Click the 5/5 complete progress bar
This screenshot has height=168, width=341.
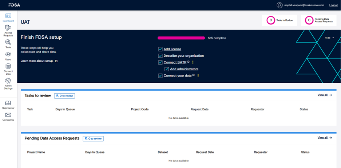click(181, 38)
